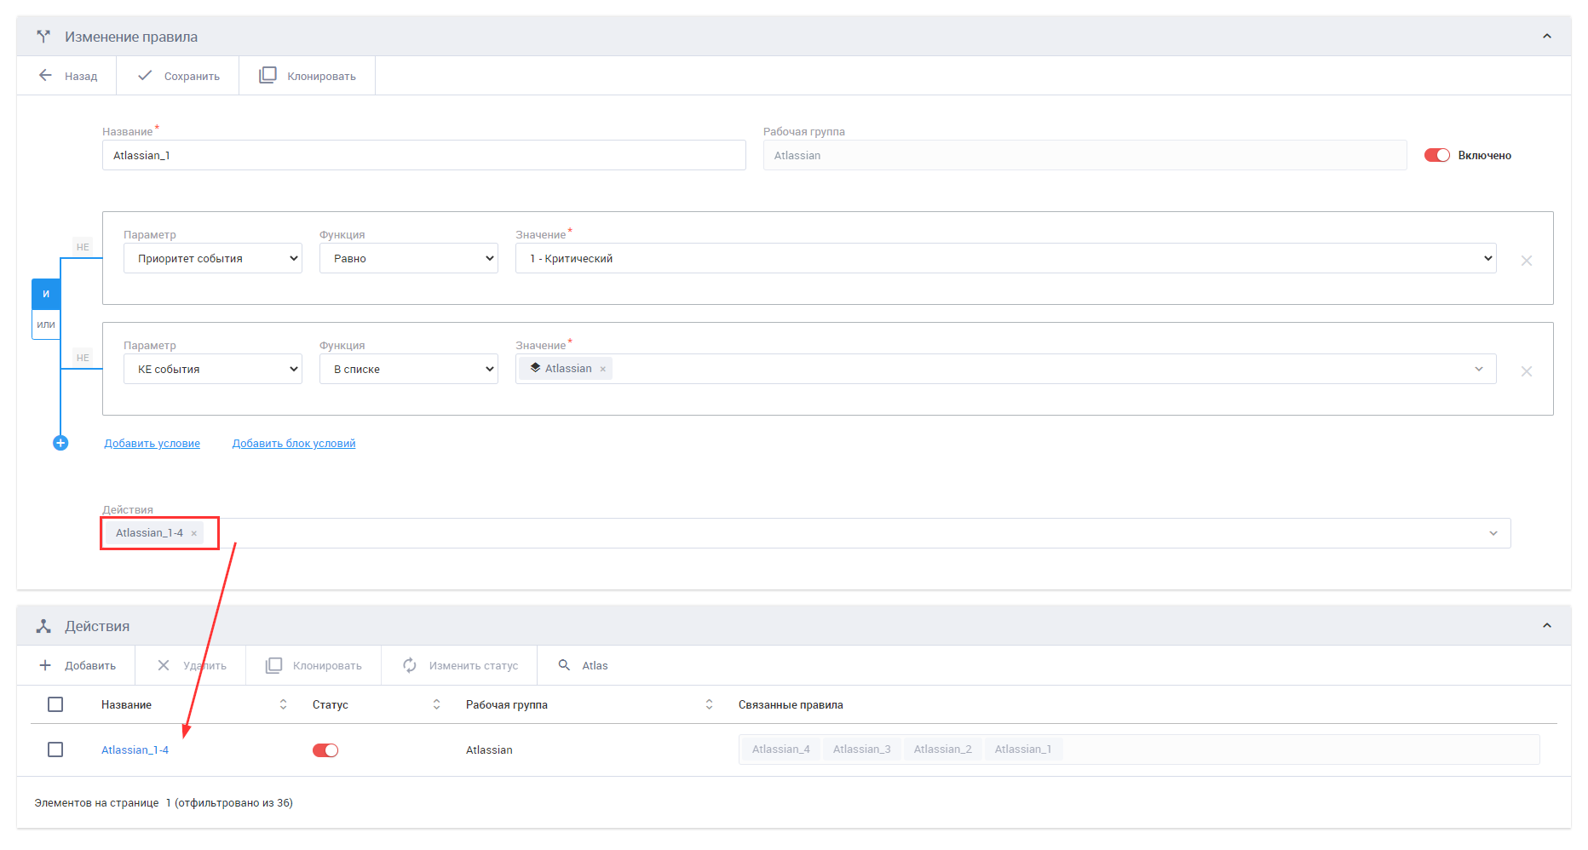Click the Элементов на странице counter text

164,802
